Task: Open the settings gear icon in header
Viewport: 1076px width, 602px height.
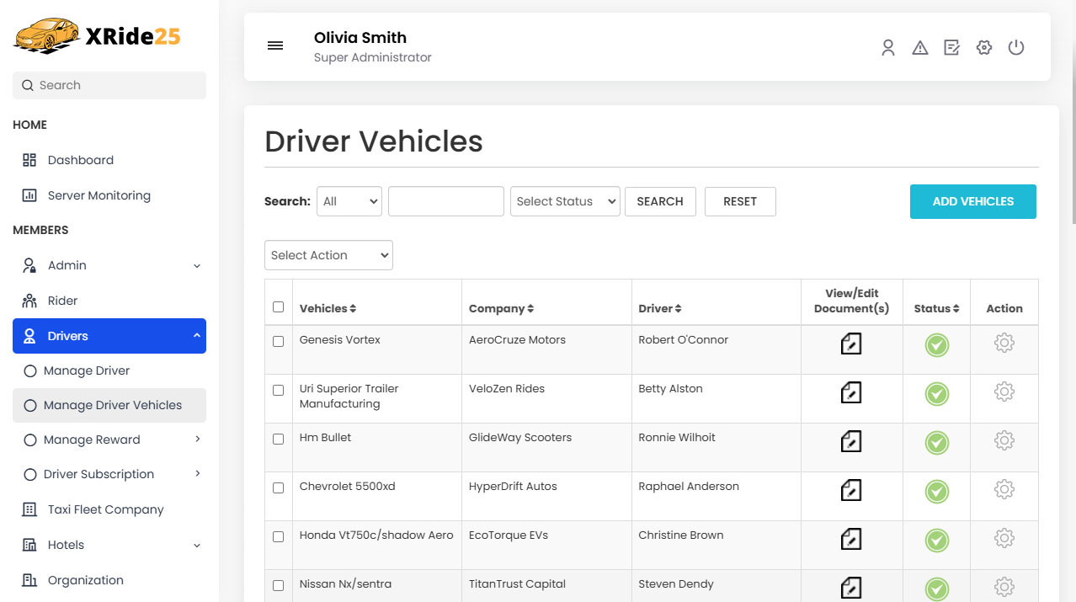Action: [984, 48]
